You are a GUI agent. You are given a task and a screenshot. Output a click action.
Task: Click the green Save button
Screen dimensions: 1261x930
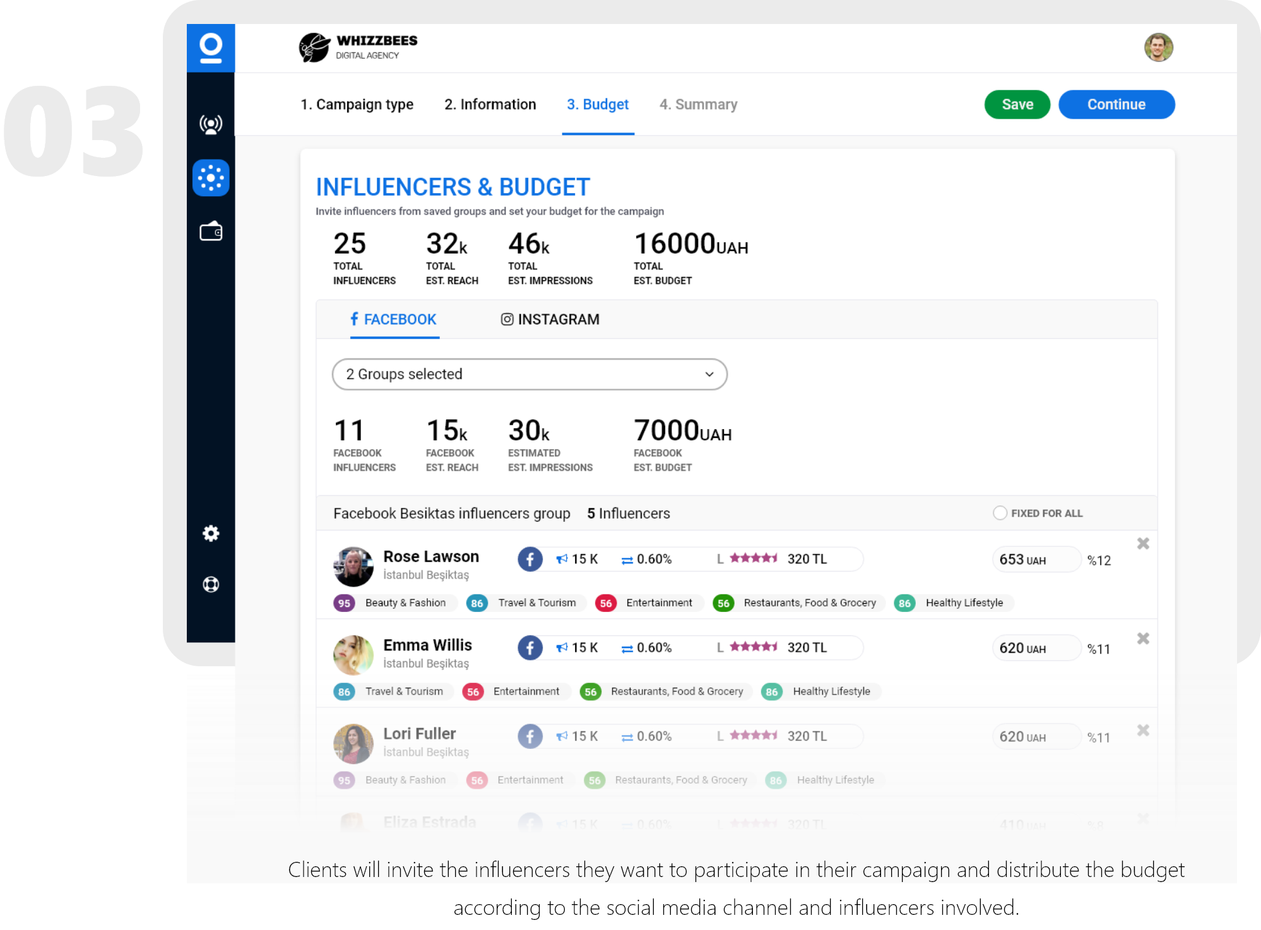[x=1017, y=104]
